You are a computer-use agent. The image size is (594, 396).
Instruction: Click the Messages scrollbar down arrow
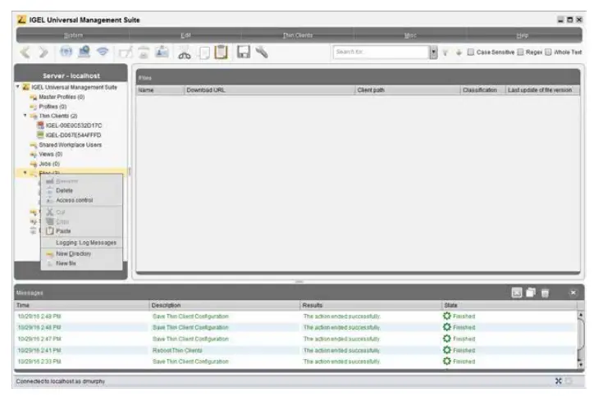(580, 364)
